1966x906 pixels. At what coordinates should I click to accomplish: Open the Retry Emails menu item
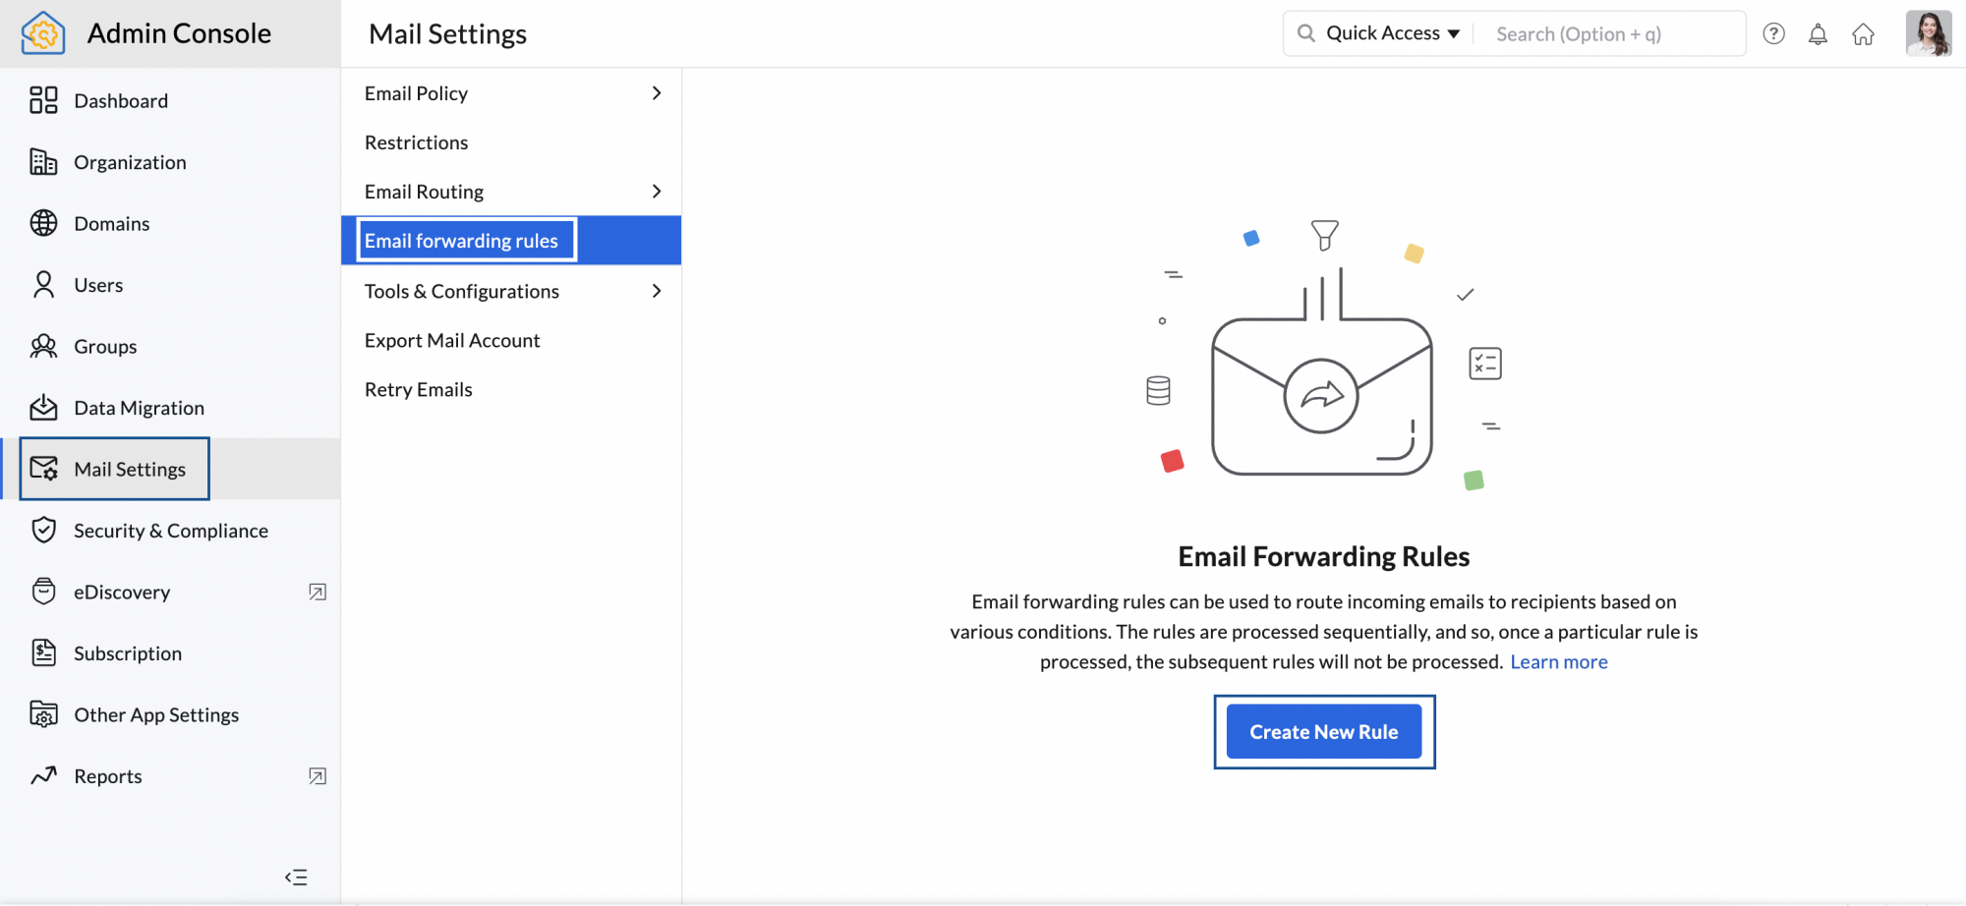(x=418, y=389)
